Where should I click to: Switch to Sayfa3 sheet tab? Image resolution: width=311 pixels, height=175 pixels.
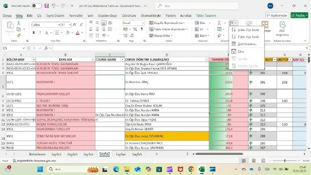[x=56, y=154]
